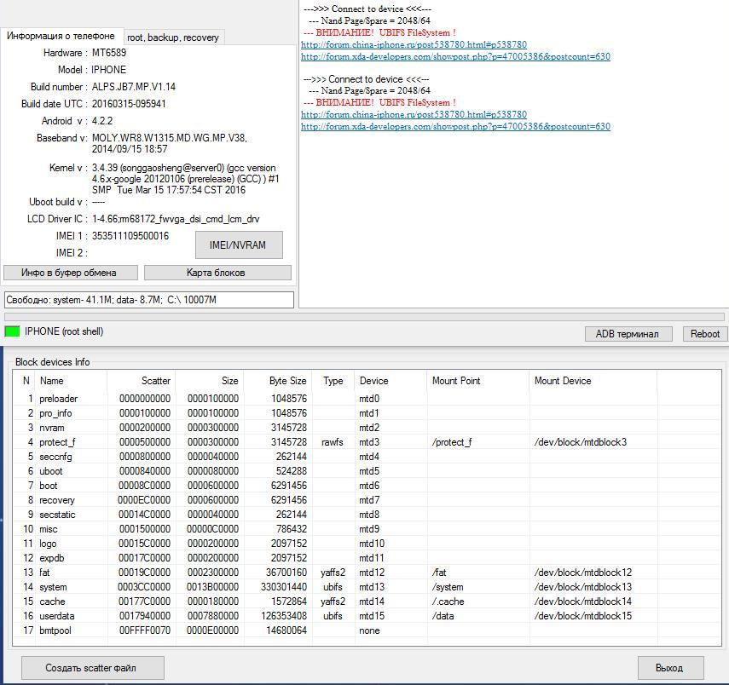Click the Byte Size column header
Image resolution: width=729 pixels, height=685 pixels.
click(x=286, y=381)
